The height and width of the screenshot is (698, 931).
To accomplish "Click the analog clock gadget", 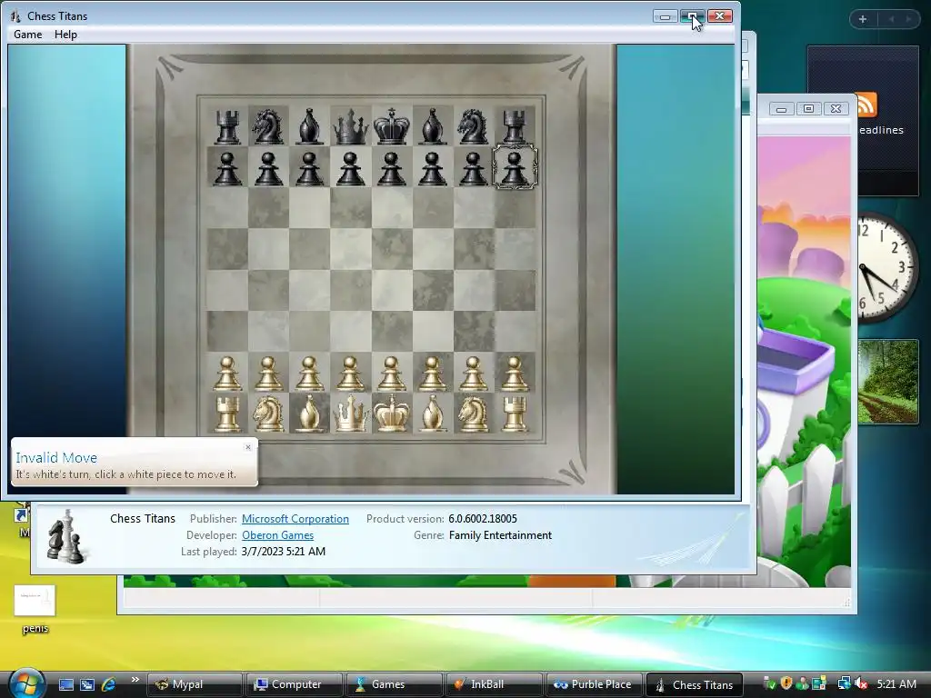I will [x=886, y=268].
